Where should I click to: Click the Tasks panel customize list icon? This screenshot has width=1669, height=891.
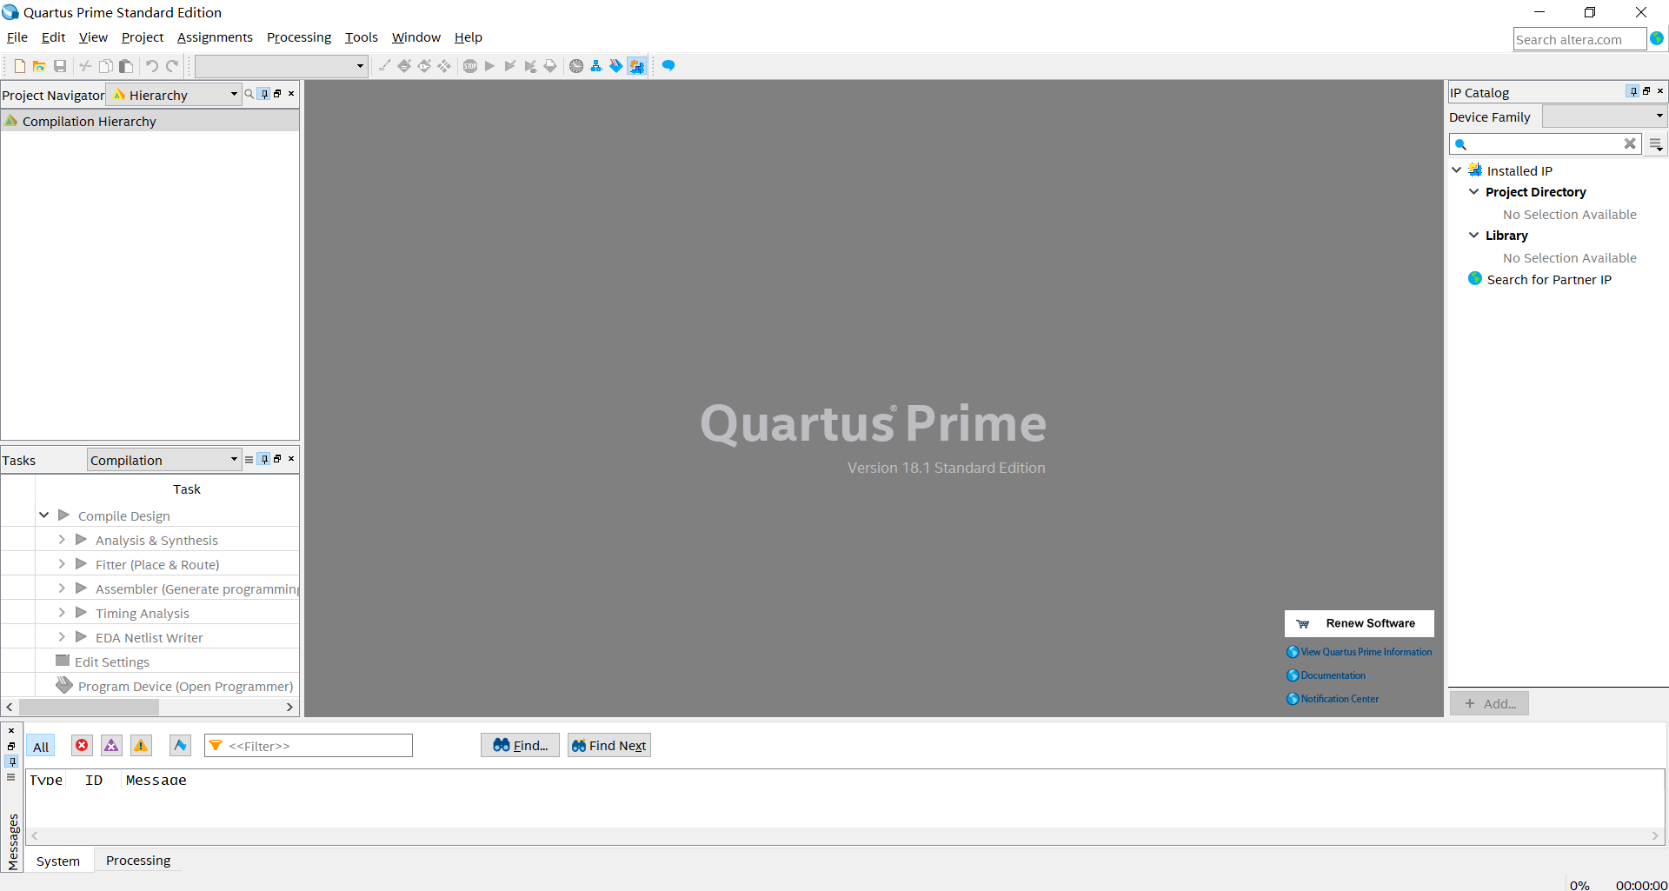[249, 459]
